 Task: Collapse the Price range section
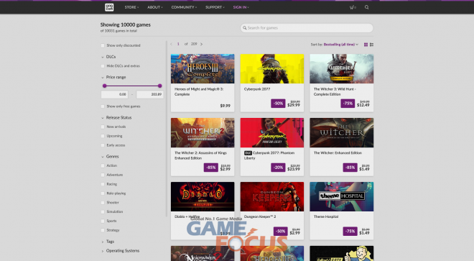pyautogui.click(x=113, y=77)
